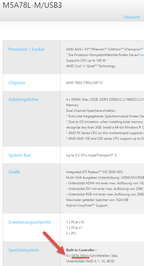144x266 pixels.
Task: Click the 1 x PCIe x16 entry
Action: [75, 222]
